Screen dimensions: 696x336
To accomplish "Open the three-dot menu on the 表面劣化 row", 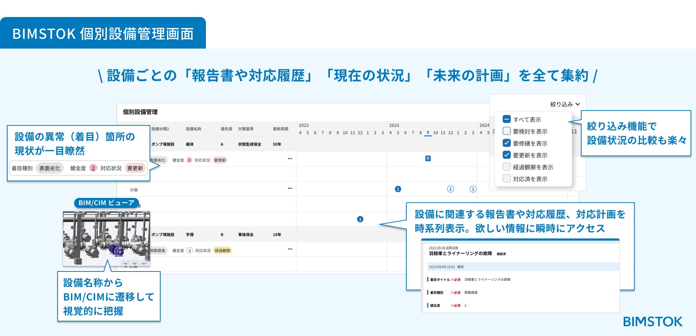I will [x=290, y=159].
